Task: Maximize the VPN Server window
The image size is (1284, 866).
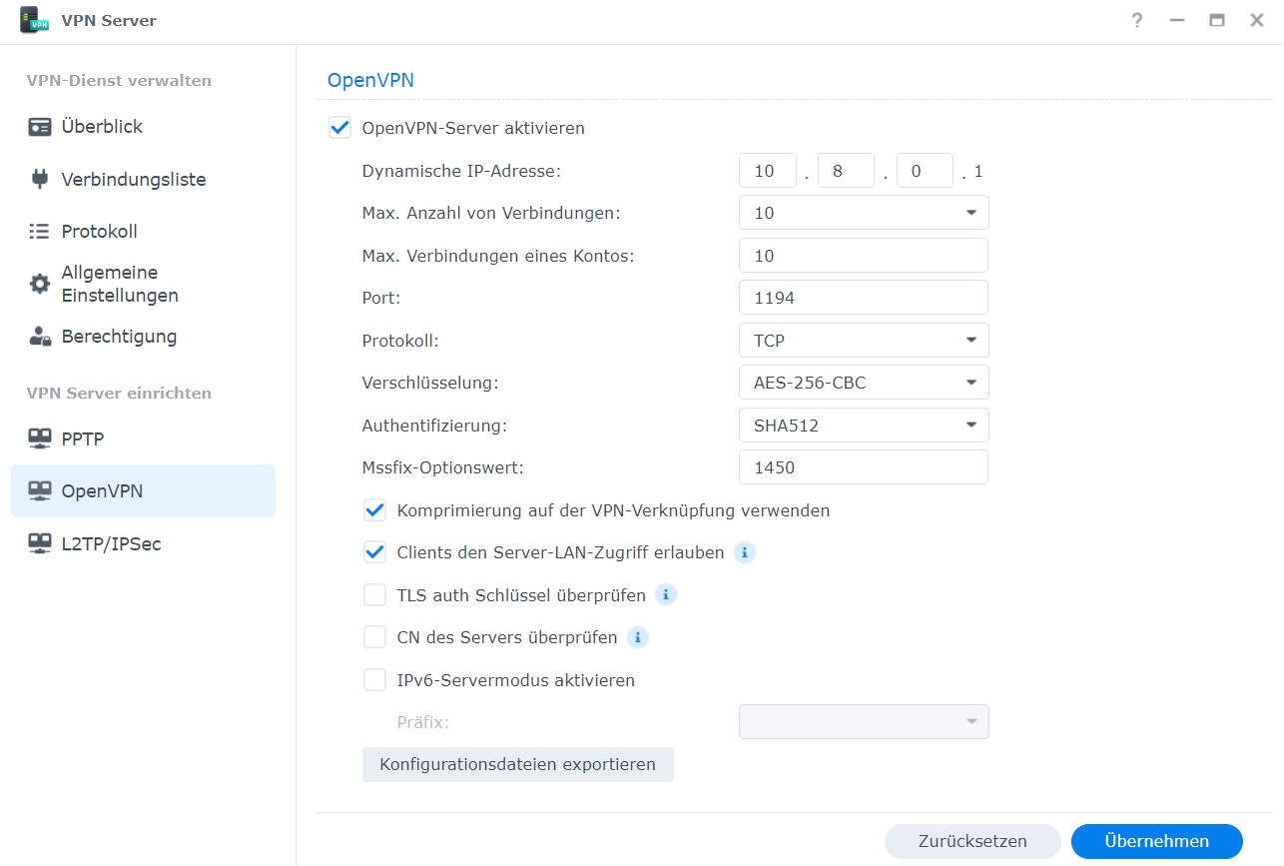Action: pos(1217,20)
